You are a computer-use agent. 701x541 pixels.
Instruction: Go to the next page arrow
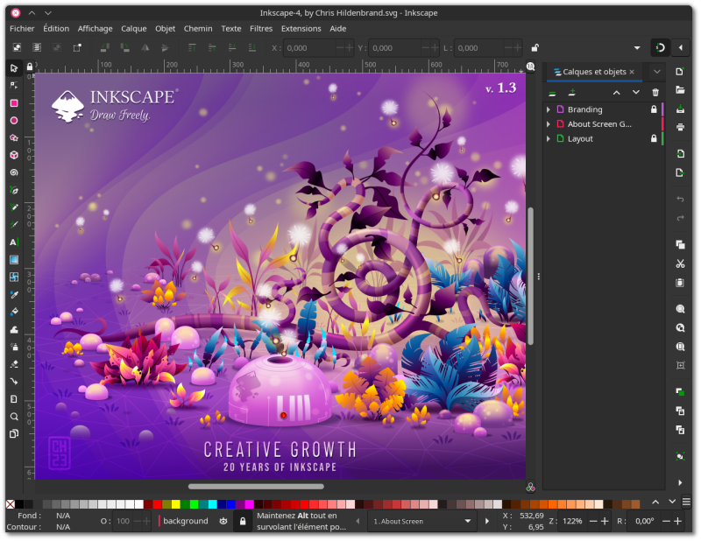(487, 521)
